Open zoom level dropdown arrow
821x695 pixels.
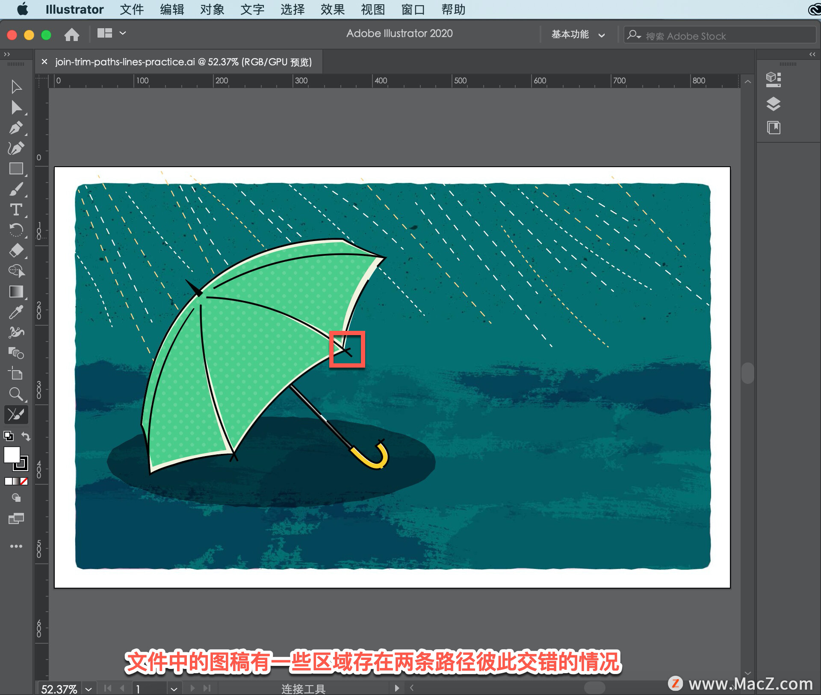coord(89,689)
